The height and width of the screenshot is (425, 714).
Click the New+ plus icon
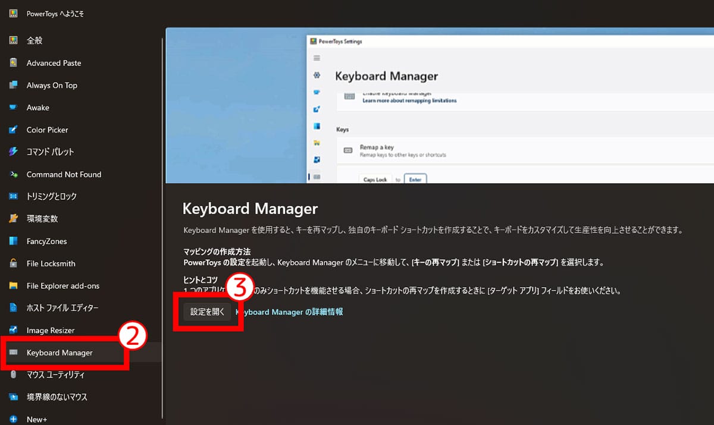tap(14, 420)
